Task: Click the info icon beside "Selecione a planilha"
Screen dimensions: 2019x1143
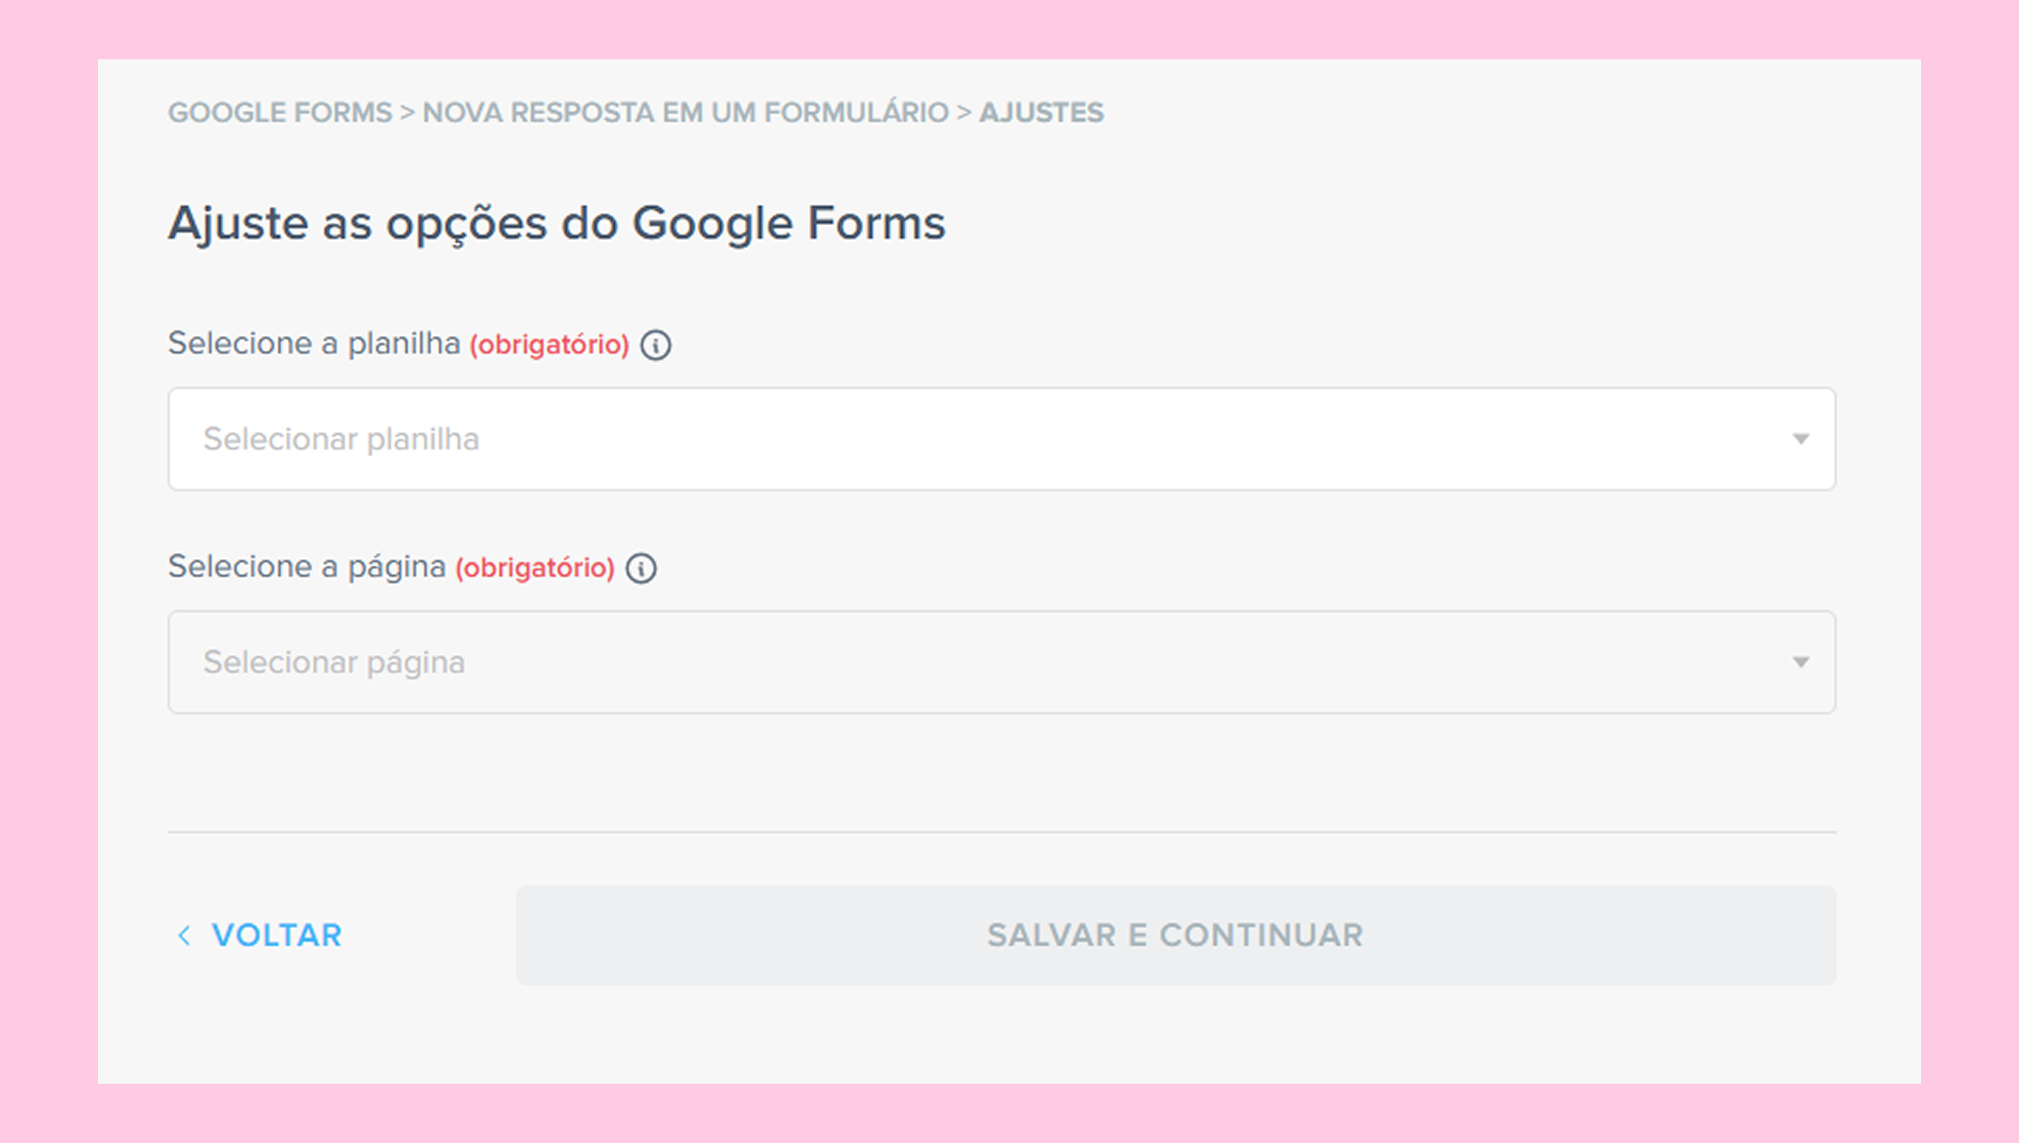Action: (x=655, y=345)
